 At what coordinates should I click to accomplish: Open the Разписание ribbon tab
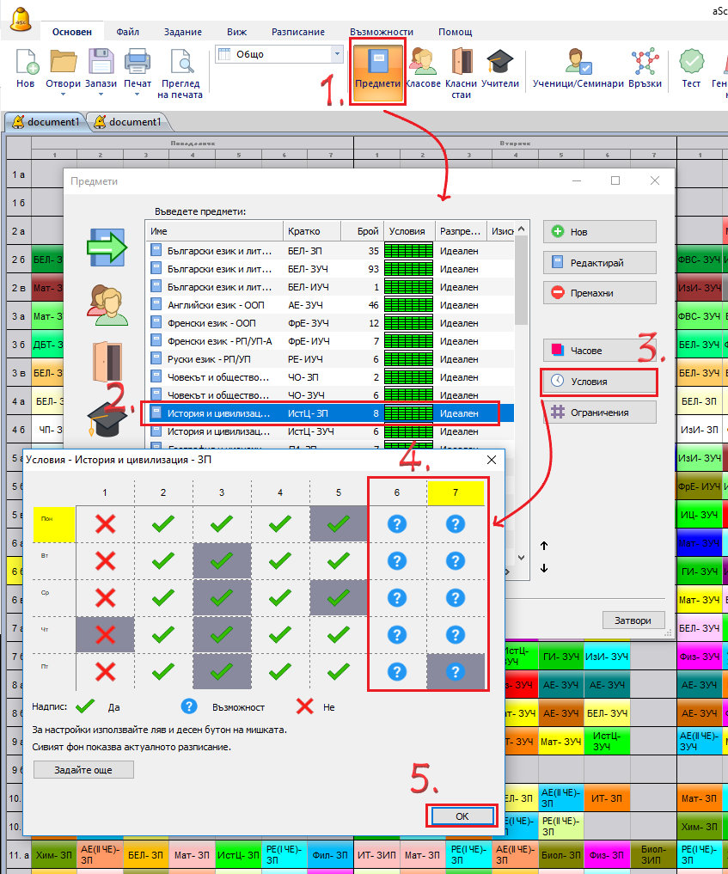click(x=297, y=32)
